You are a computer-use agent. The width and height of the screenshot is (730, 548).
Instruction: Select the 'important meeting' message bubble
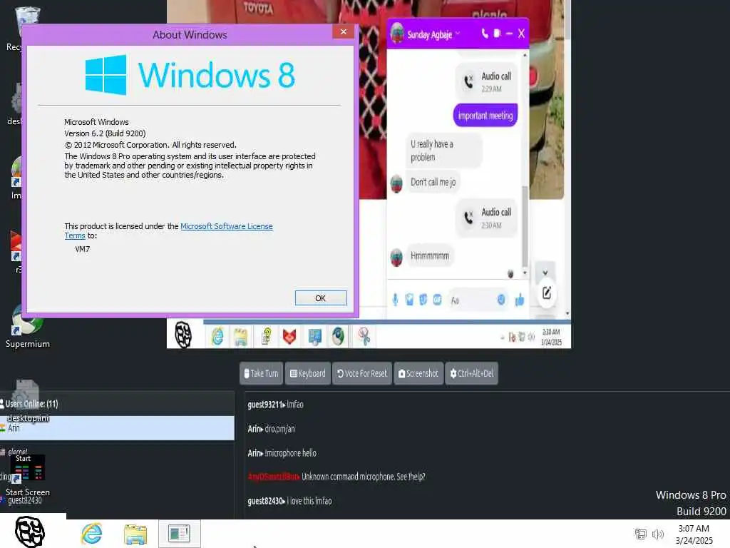(x=485, y=116)
